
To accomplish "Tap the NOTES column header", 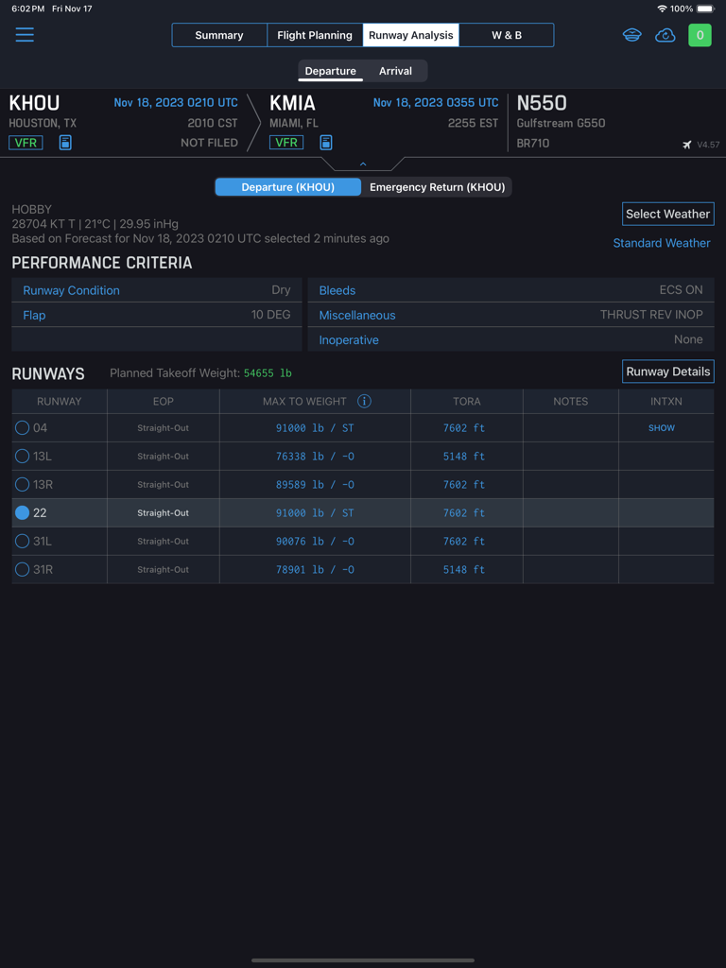I will click(570, 401).
